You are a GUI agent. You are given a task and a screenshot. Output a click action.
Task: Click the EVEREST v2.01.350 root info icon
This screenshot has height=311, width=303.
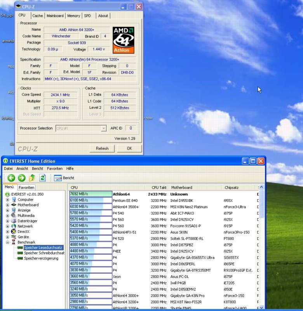coord(7,194)
